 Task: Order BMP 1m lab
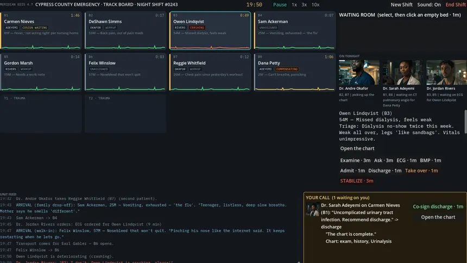pos(430,160)
